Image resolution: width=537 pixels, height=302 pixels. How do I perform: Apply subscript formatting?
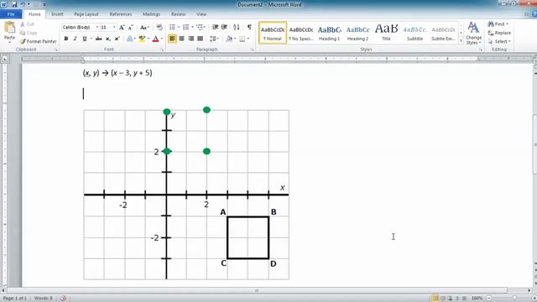coord(108,39)
